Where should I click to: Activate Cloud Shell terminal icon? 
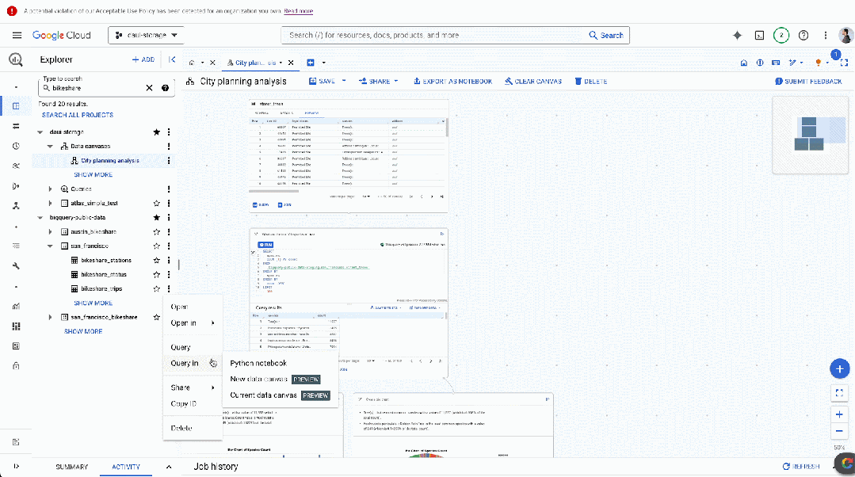(x=759, y=36)
